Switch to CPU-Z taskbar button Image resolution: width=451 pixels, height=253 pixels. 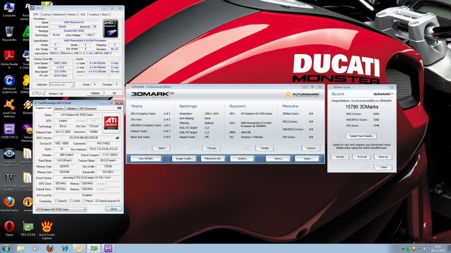coord(108,249)
